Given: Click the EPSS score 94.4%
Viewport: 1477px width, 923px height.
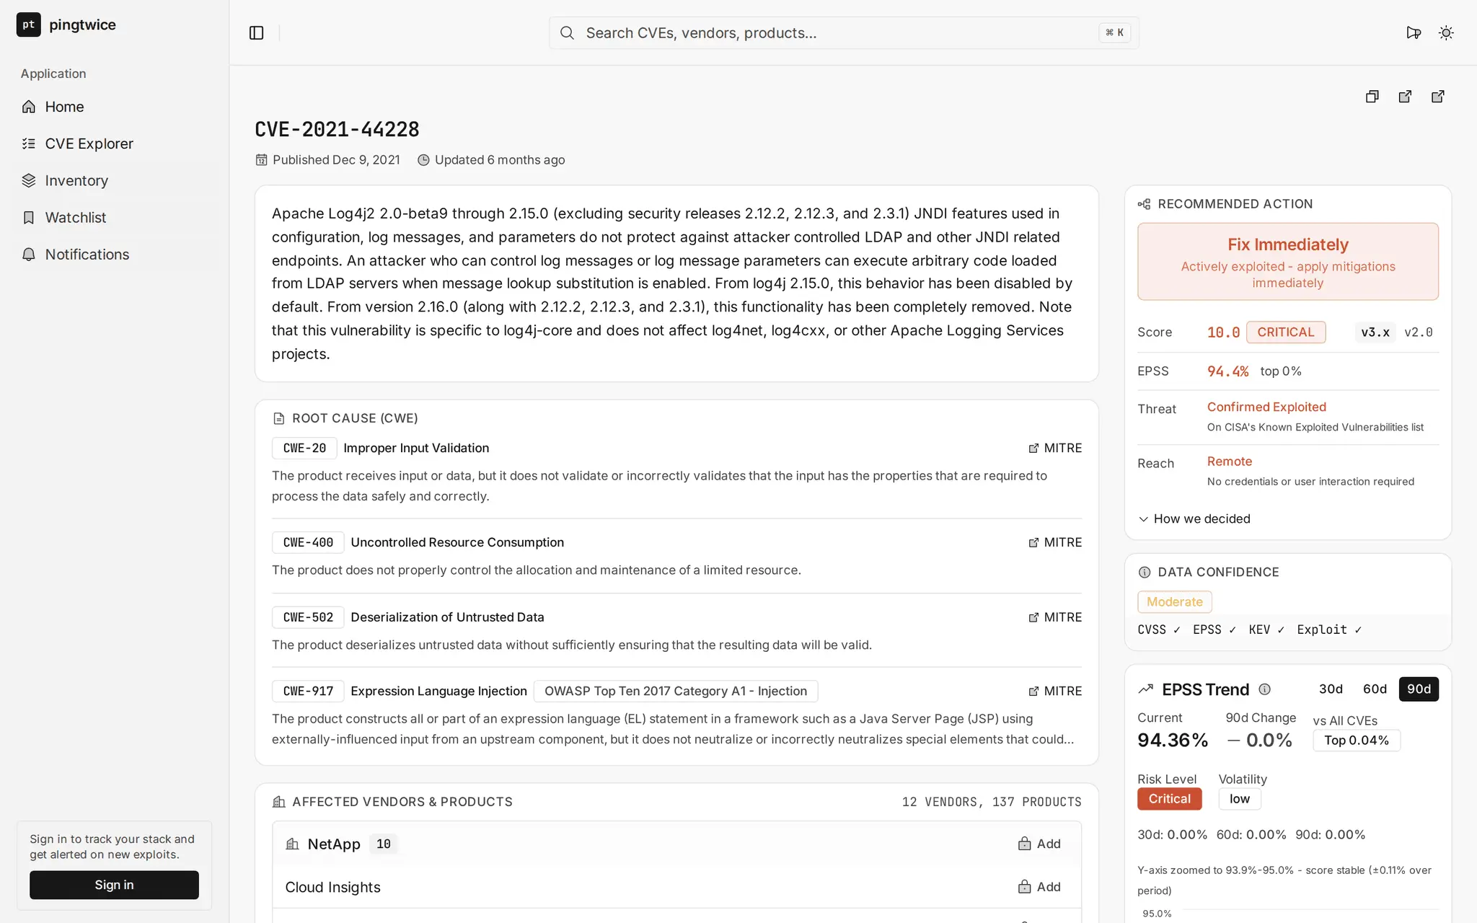Looking at the screenshot, I should pyautogui.click(x=1227, y=371).
